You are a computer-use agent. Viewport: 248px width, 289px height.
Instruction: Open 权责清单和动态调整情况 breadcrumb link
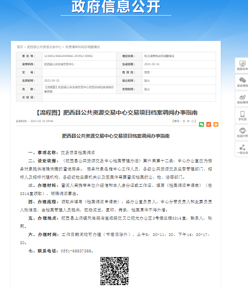[x=83, y=47]
